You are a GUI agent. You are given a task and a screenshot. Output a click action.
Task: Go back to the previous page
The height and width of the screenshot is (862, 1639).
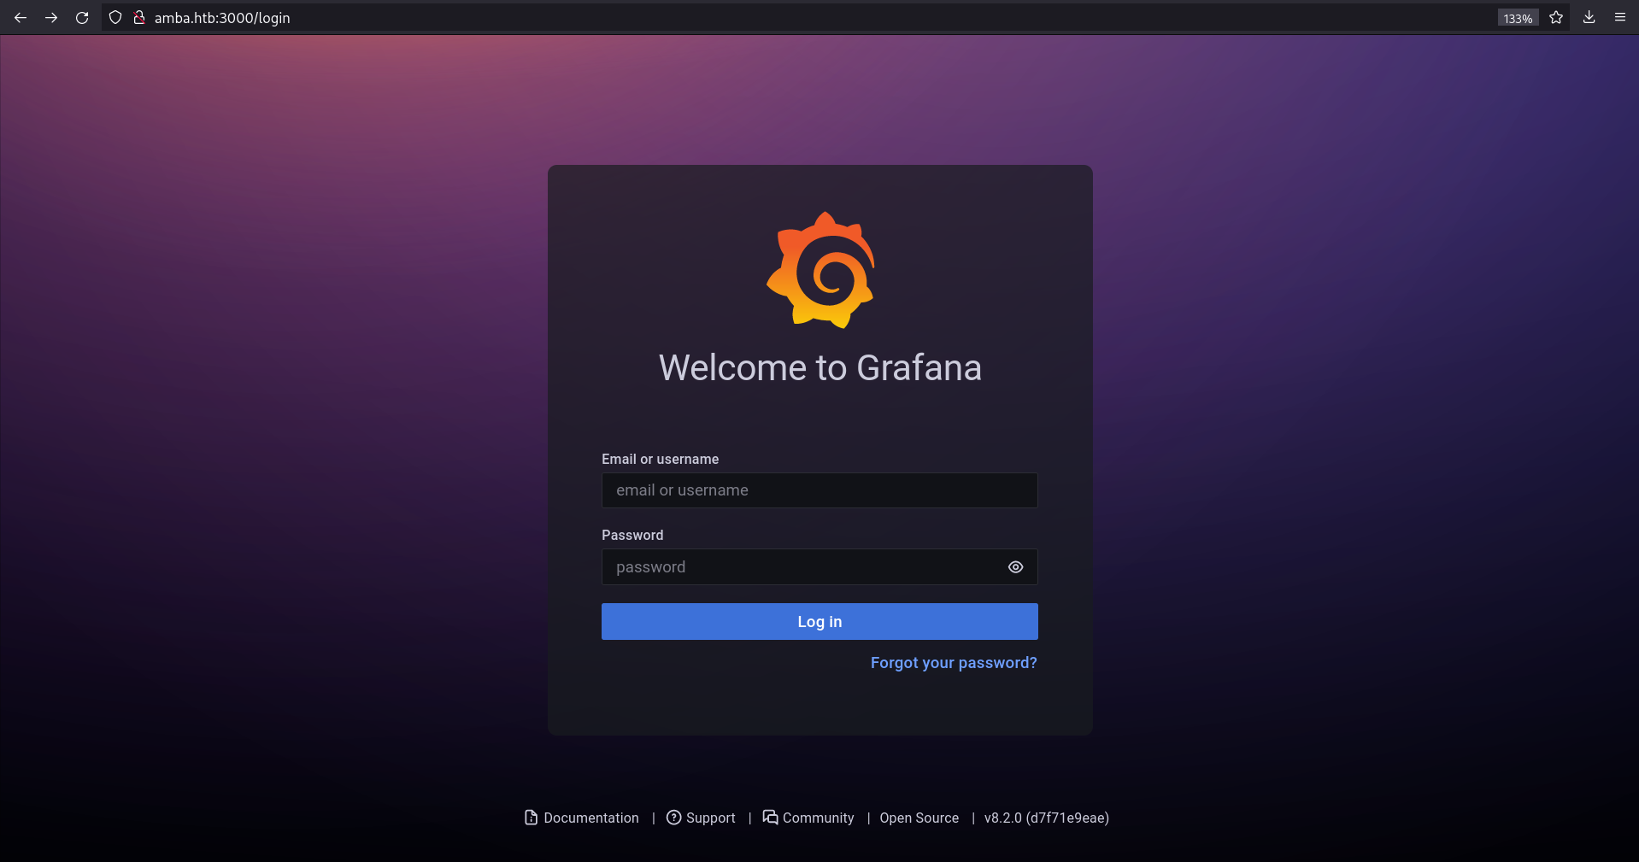point(21,17)
